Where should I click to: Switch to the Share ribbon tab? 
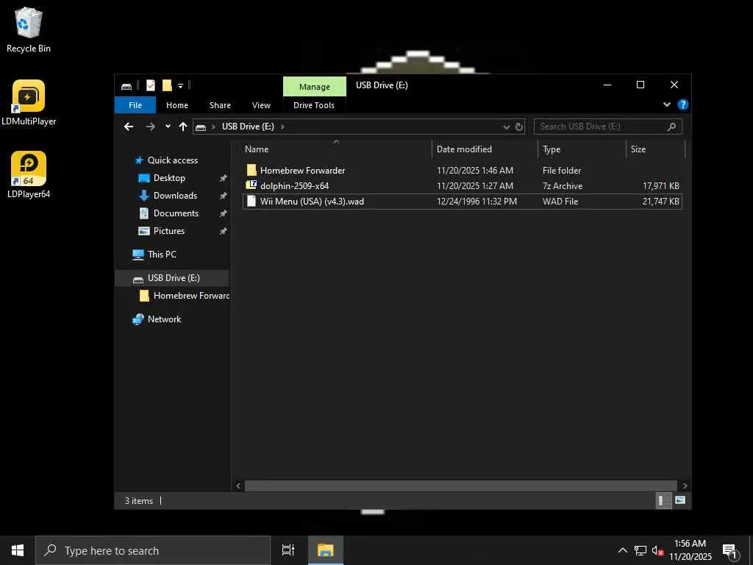pyautogui.click(x=220, y=105)
